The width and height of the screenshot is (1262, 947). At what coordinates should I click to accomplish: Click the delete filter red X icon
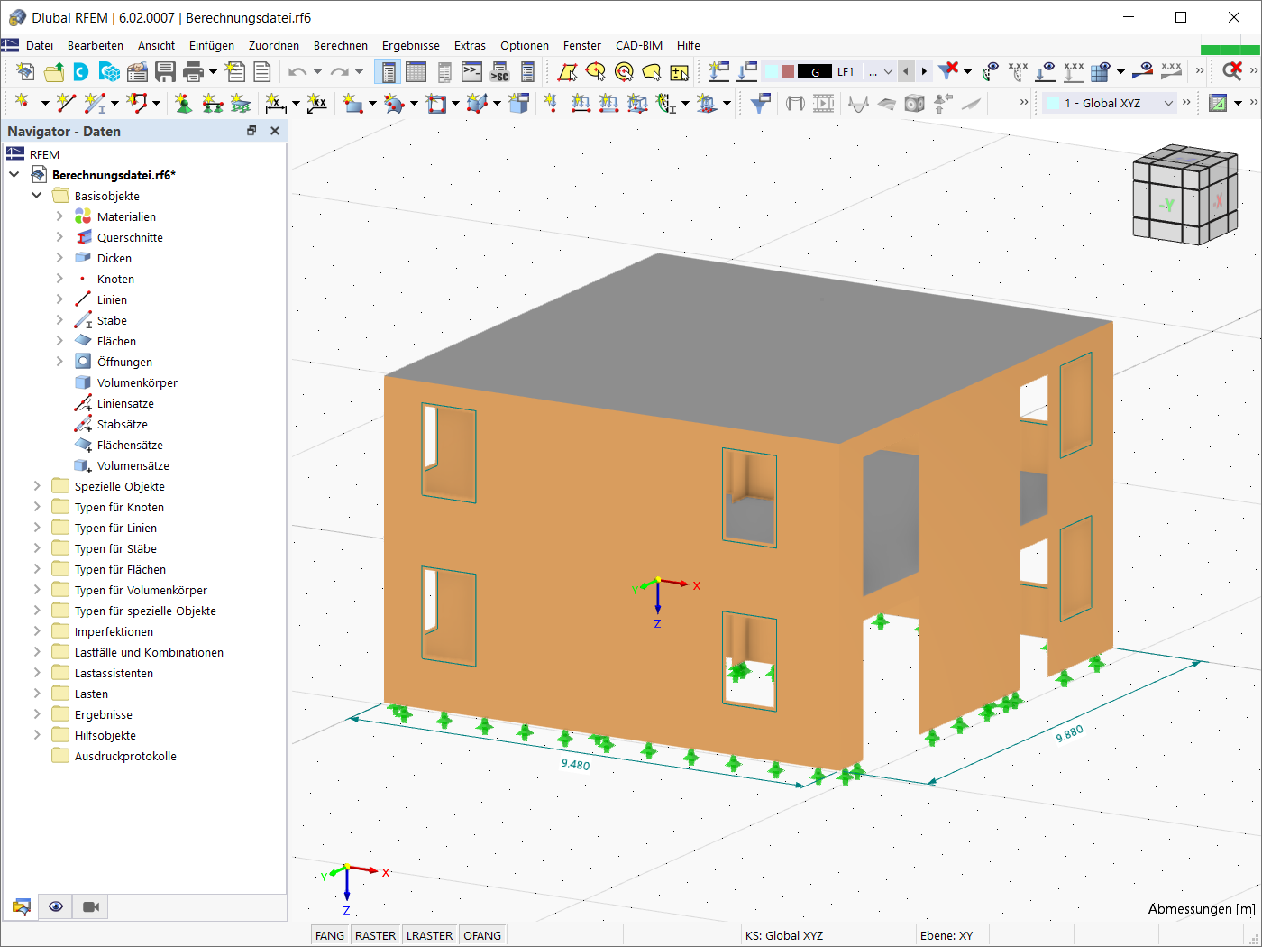(947, 71)
